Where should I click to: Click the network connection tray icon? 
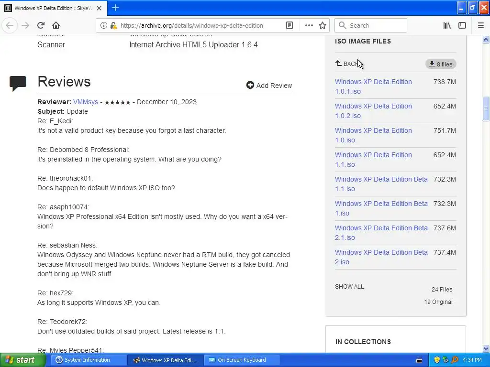coord(445,360)
